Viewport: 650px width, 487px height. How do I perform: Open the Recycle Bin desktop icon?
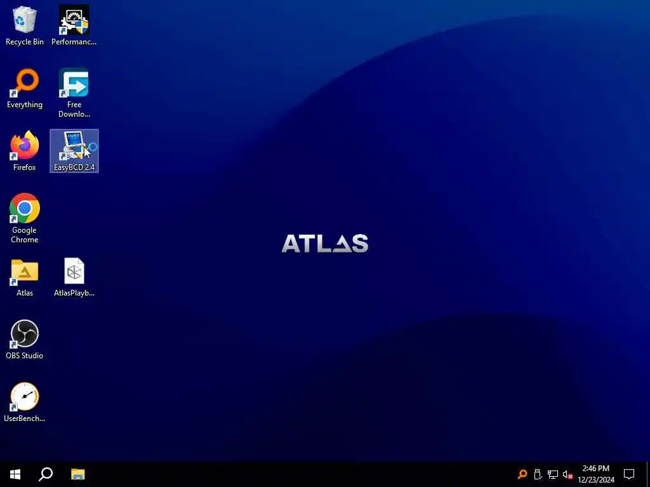[x=25, y=25]
